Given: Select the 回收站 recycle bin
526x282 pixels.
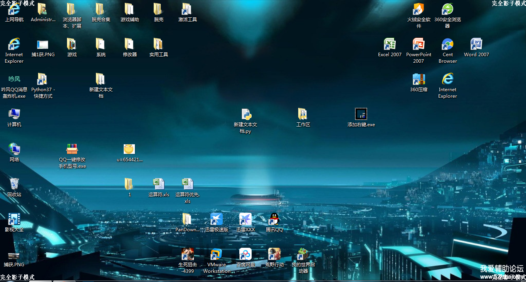Looking at the screenshot, I should tap(14, 184).
